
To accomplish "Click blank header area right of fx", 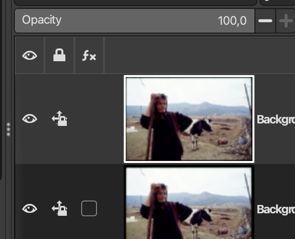I will click(200, 55).
